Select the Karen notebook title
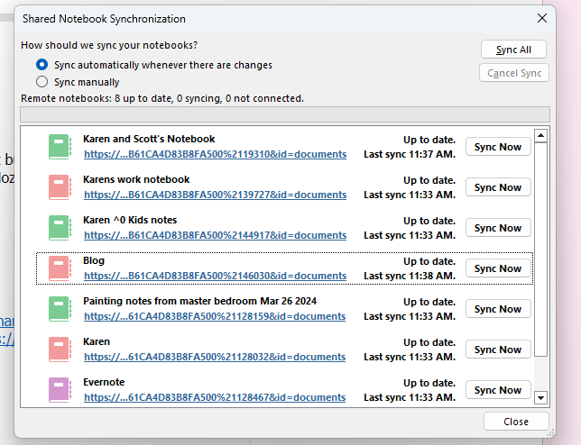 click(97, 341)
